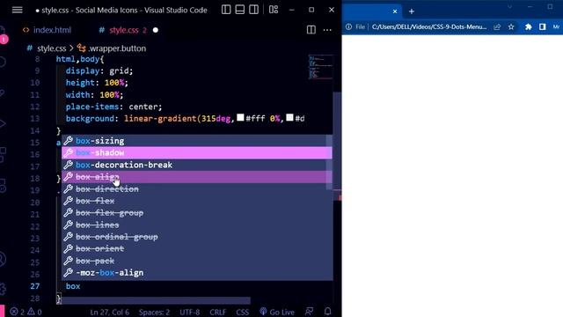563x317 pixels.
Task: Open Manage gear in activity bar
Action: point(3,288)
